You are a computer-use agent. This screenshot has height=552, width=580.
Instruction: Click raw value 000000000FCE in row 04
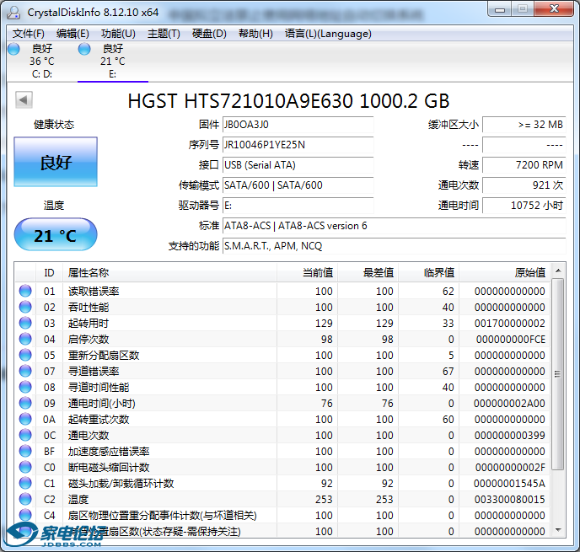pyautogui.click(x=511, y=340)
